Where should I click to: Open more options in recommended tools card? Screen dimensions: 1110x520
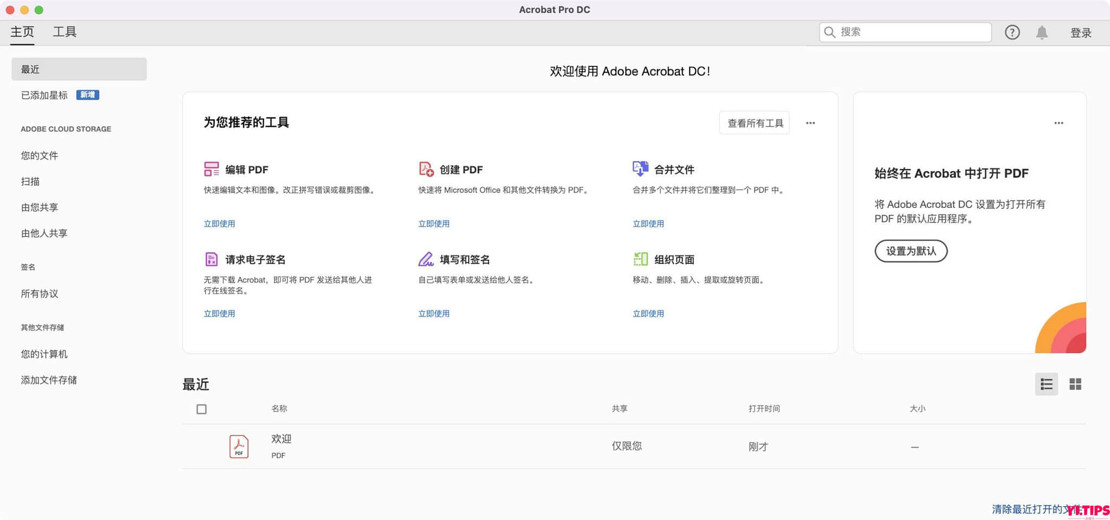[811, 123]
